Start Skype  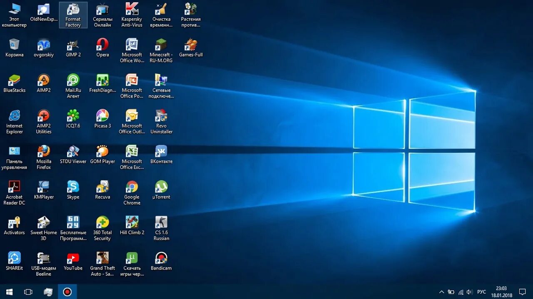pyautogui.click(x=73, y=189)
